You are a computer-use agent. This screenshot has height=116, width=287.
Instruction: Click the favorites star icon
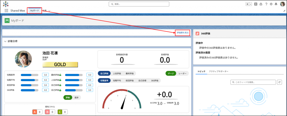click(247, 4)
